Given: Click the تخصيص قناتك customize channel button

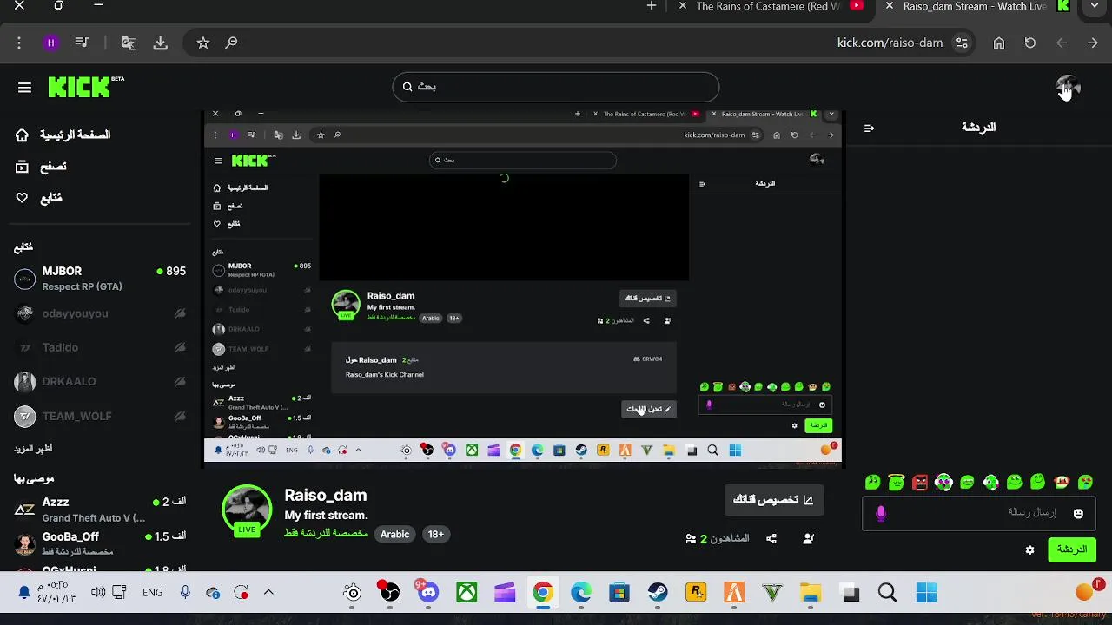Looking at the screenshot, I should tap(773, 500).
